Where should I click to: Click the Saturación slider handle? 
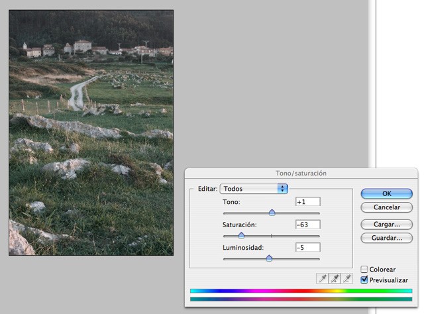pyautogui.click(x=241, y=235)
